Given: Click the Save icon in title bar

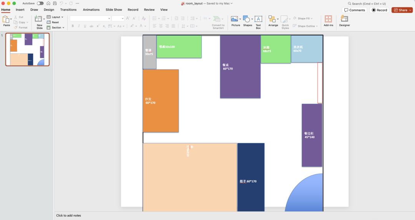Looking at the screenshot, I should tap(55, 3).
